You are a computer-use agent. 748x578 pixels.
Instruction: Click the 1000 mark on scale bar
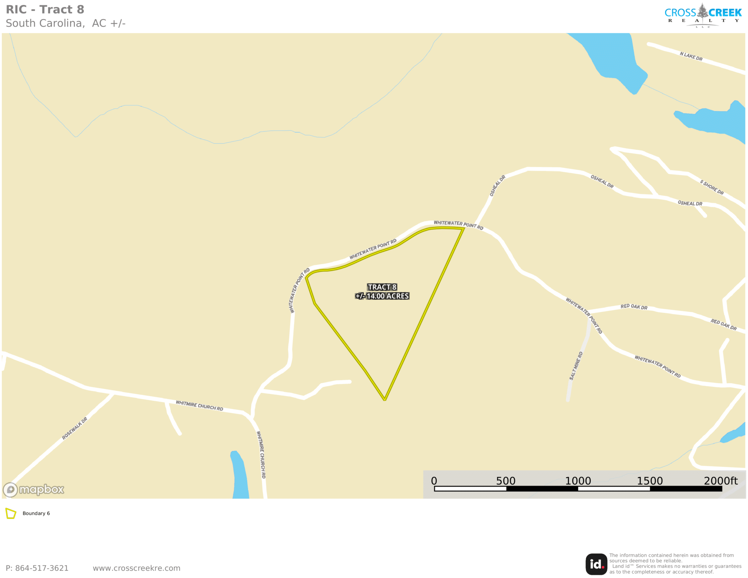coord(578,481)
